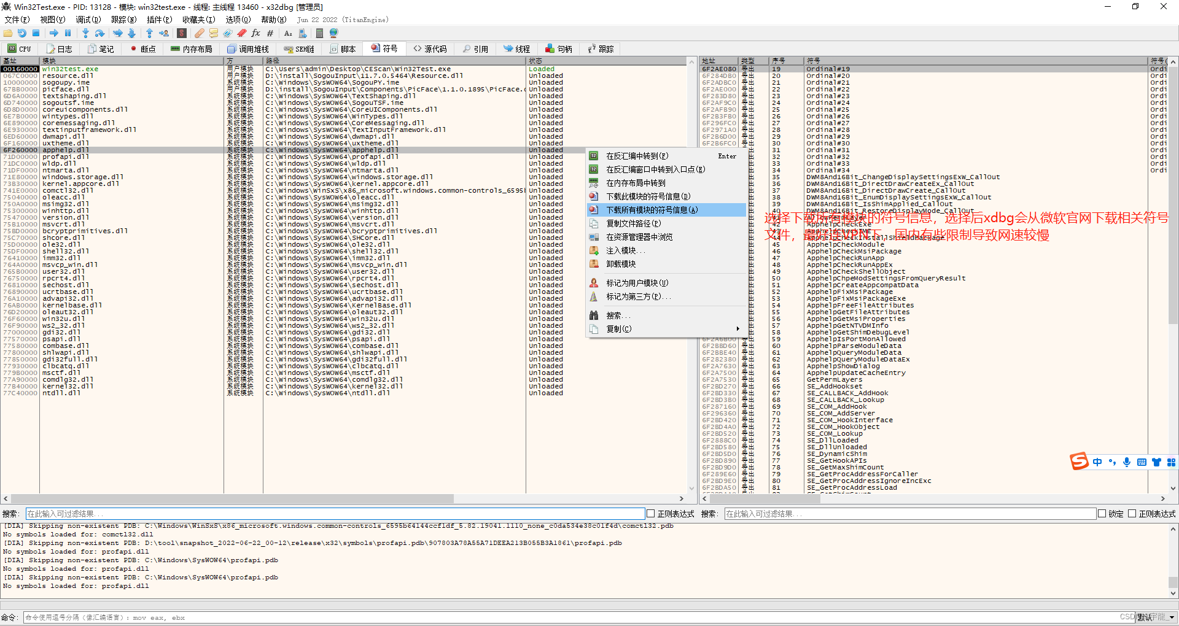
Task: Click the execute till return icon
Action: [x=150, y=33]
